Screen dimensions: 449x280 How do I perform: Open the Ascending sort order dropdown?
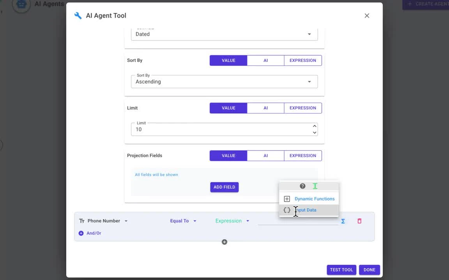(224, 82)
